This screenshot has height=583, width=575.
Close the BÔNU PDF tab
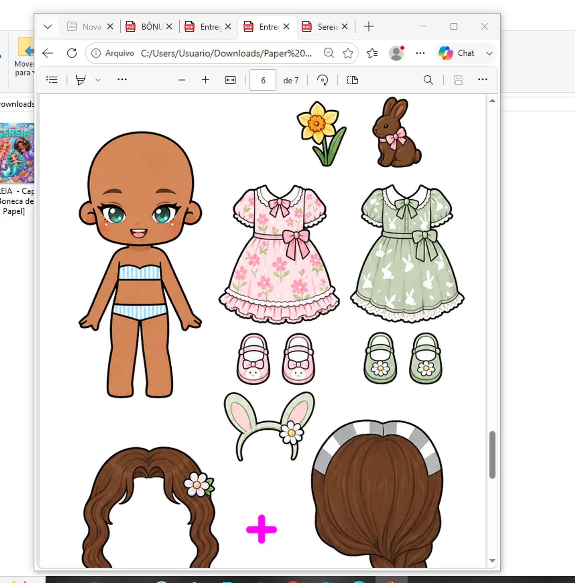pos(169,27)
